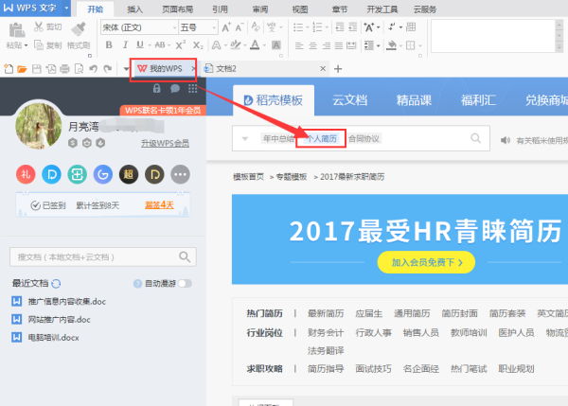568x406 pixels.
Task: Toggle Superscript X² formatting
Action: (181, 44)
